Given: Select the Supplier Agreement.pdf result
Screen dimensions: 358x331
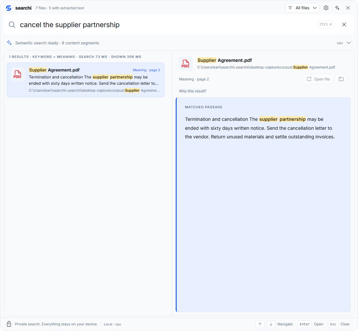Looking at the screenshot, I should 86,80.
